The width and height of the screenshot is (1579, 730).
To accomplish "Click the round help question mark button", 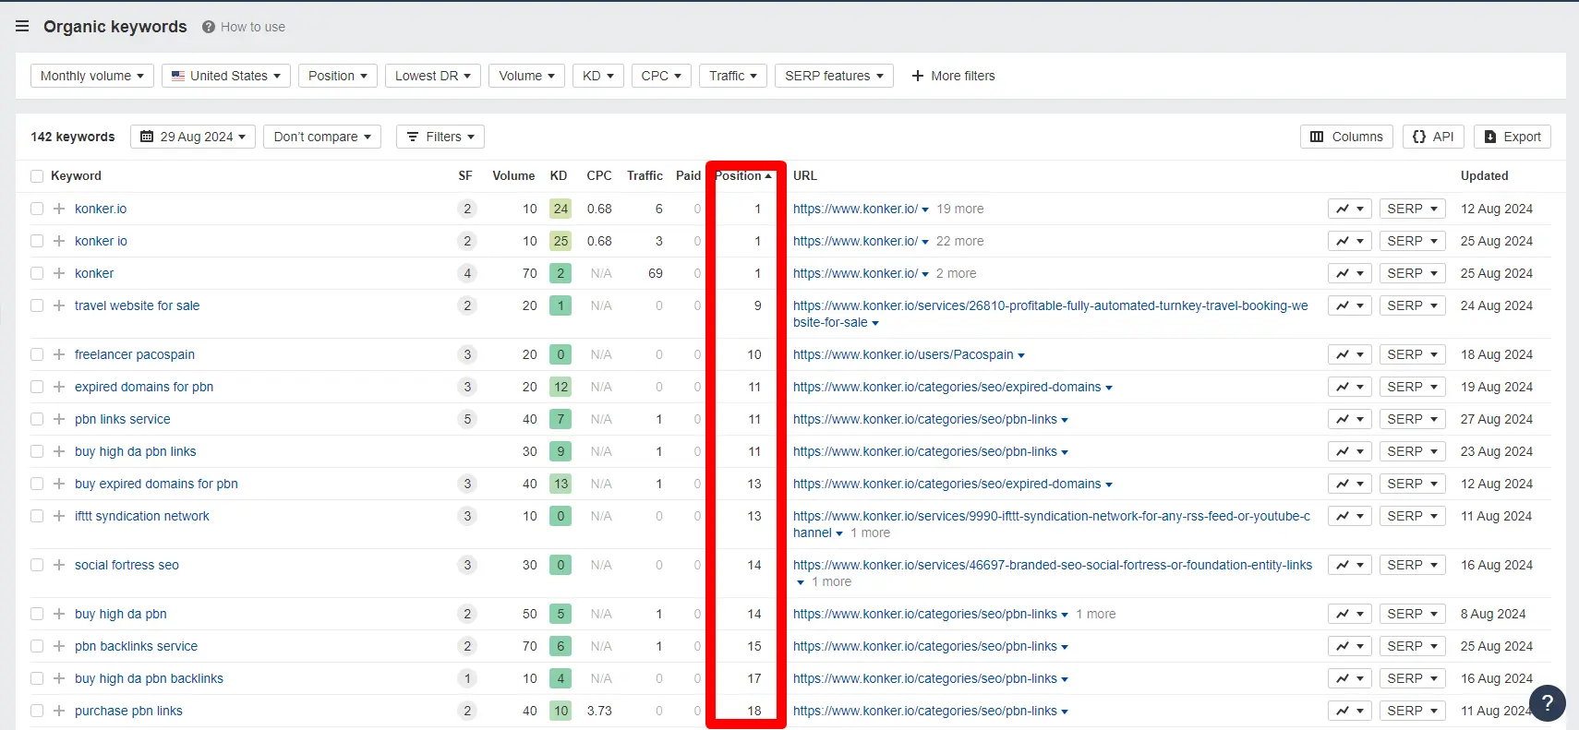I will coord(1548,702).
